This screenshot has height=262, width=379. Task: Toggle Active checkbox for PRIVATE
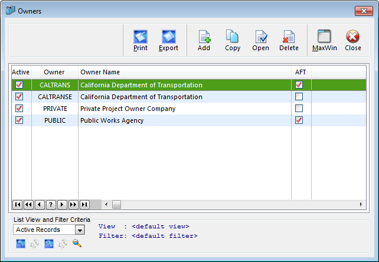(19, 108)
